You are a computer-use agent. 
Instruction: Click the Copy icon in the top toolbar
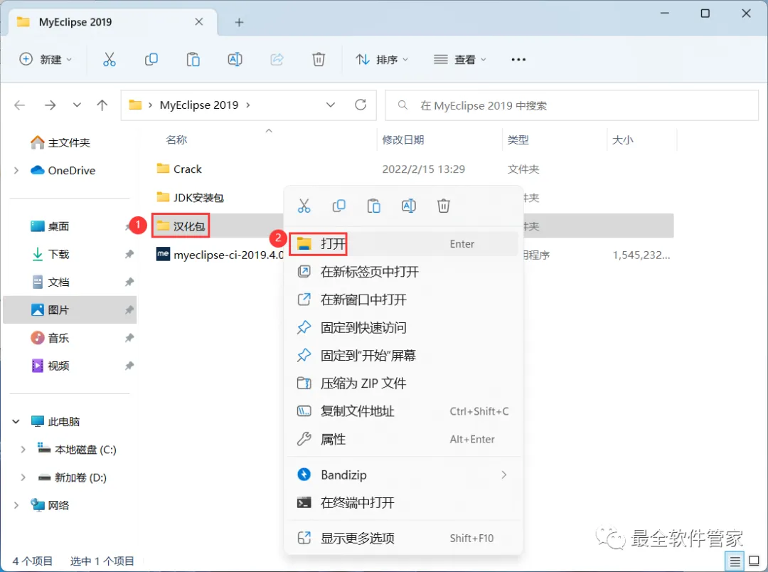151,59
